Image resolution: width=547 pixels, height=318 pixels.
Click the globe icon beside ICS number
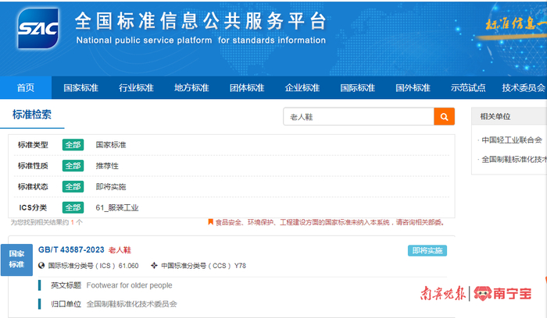point(41,266)
